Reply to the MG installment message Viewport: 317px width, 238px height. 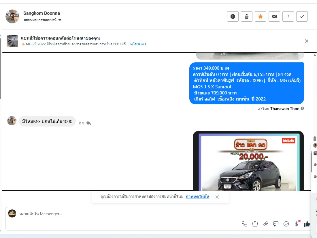(89, 123)
